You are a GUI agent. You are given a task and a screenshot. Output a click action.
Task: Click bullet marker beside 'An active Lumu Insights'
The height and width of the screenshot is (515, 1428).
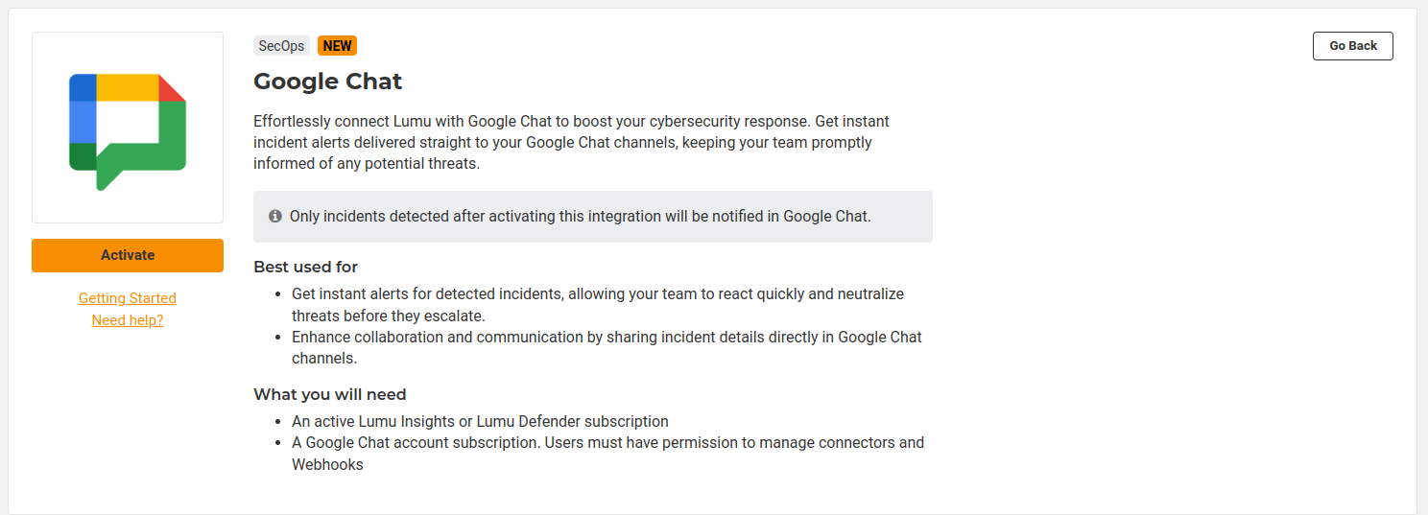coord(279,422)
